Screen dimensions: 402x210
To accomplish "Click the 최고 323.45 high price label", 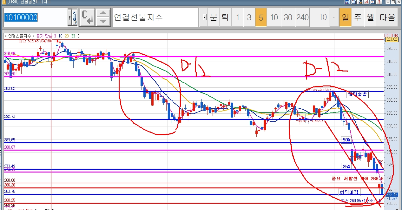I will (35, 41).
